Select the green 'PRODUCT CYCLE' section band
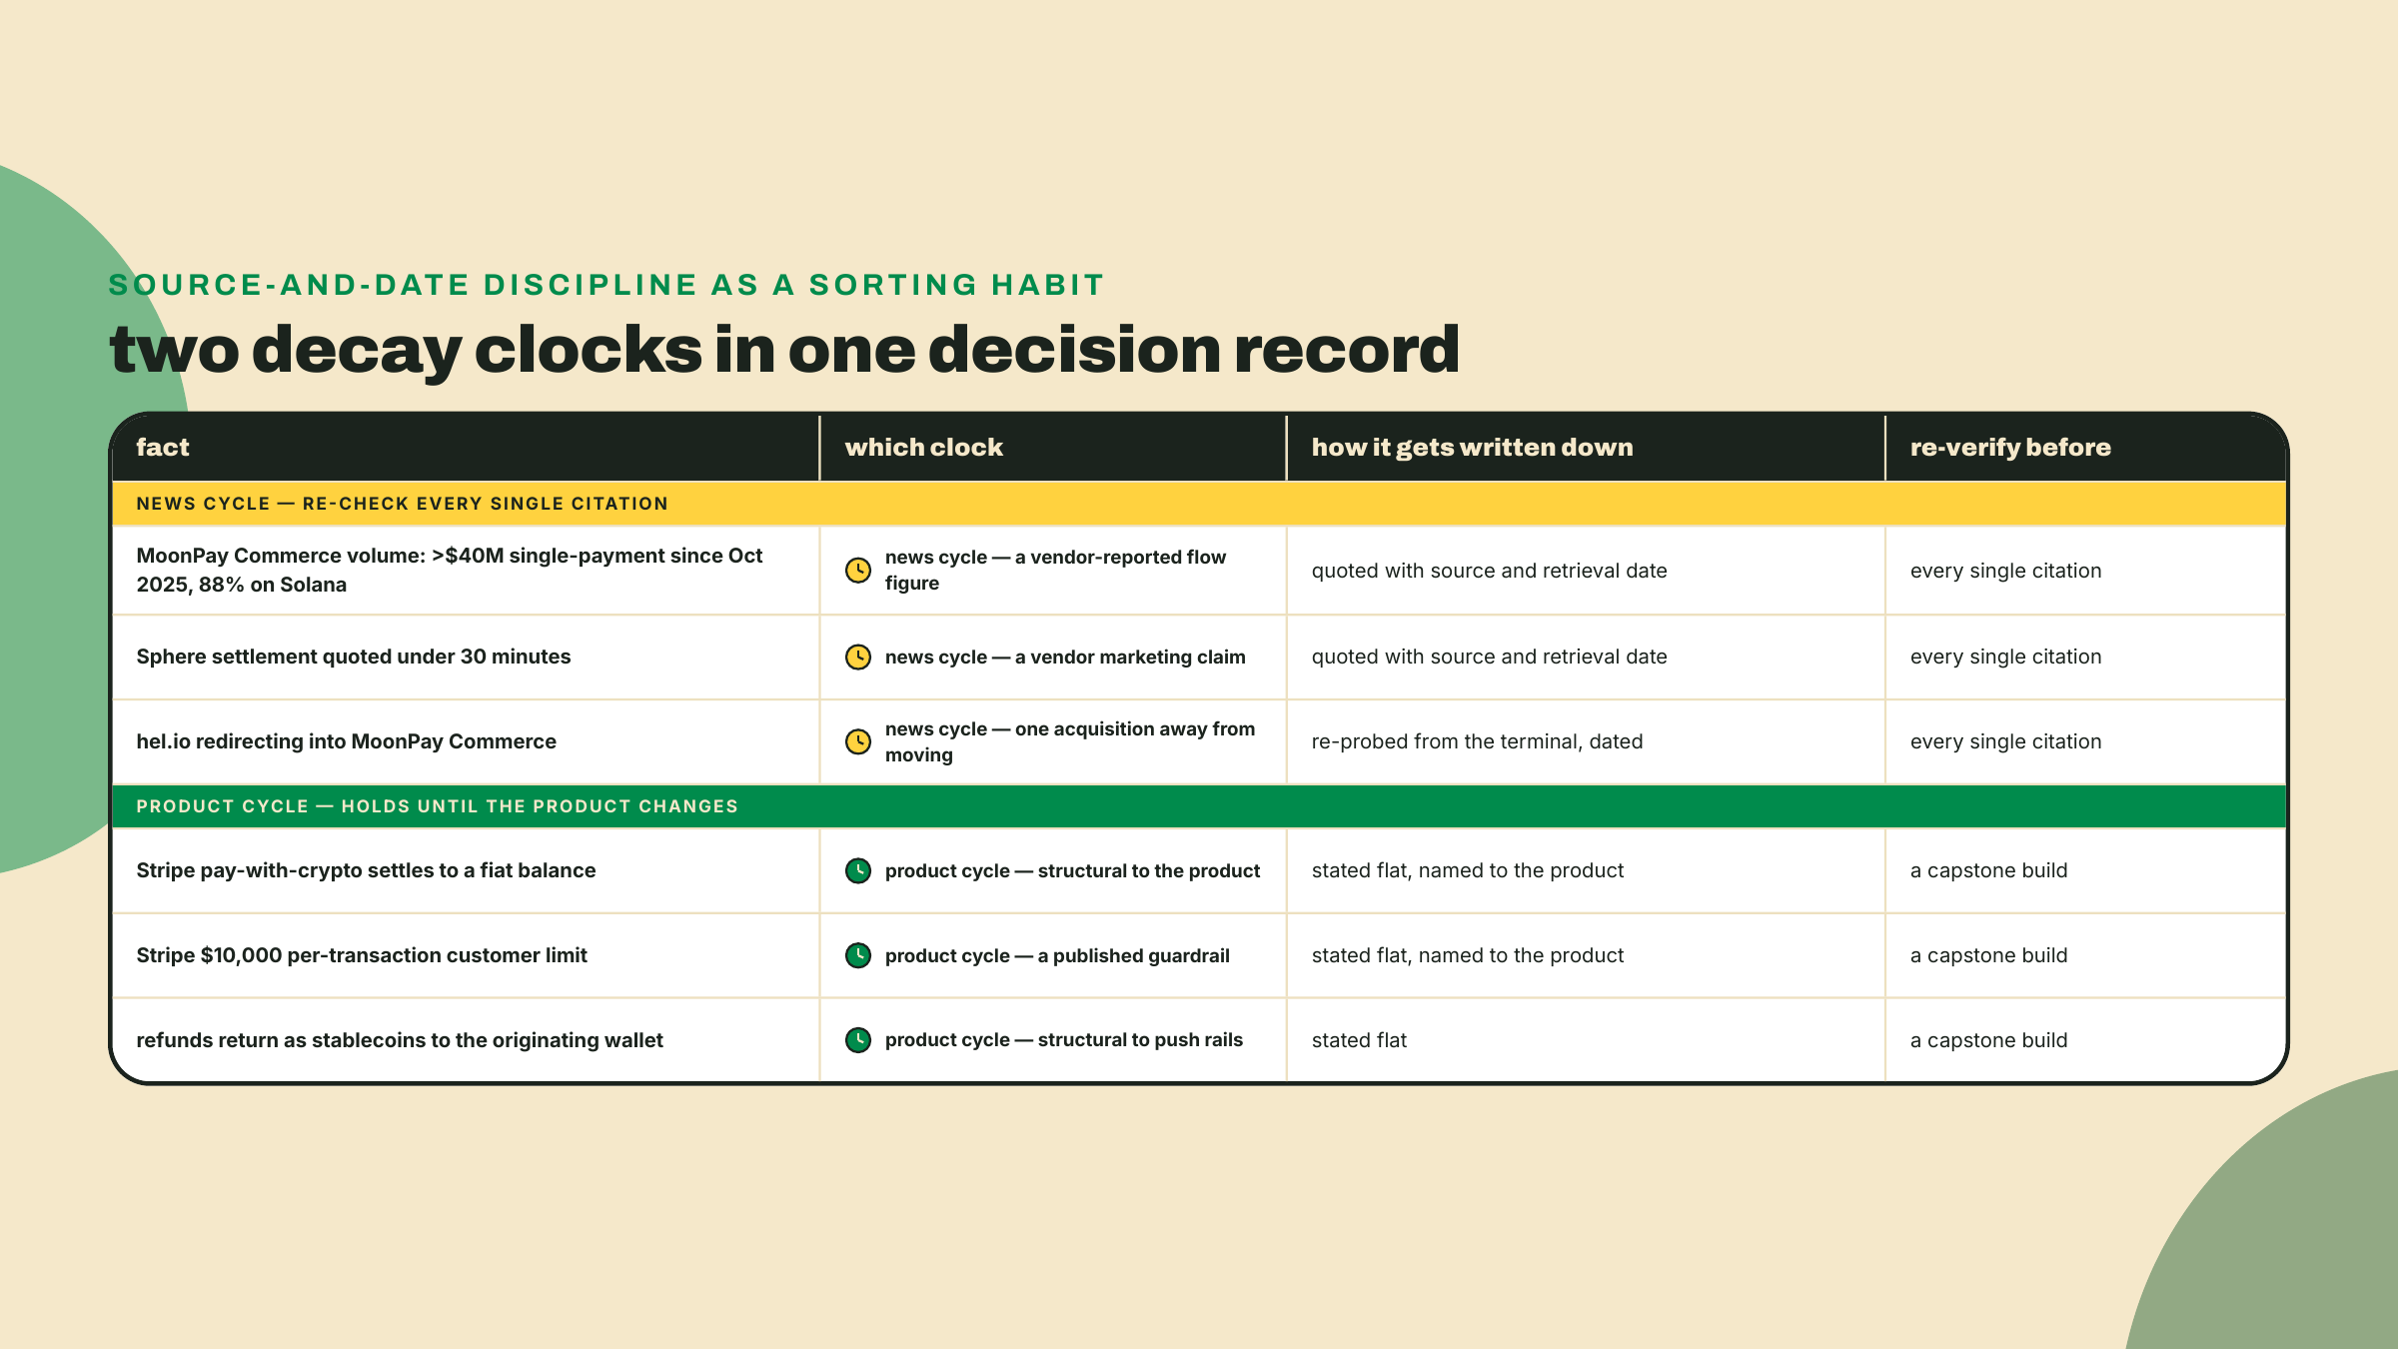 (1199, 806)
